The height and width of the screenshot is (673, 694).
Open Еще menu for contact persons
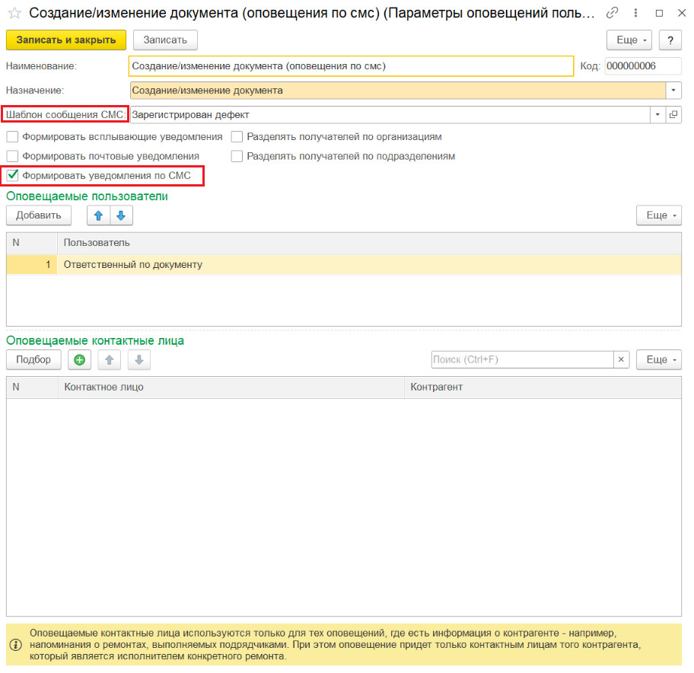[x=658, y=360]
